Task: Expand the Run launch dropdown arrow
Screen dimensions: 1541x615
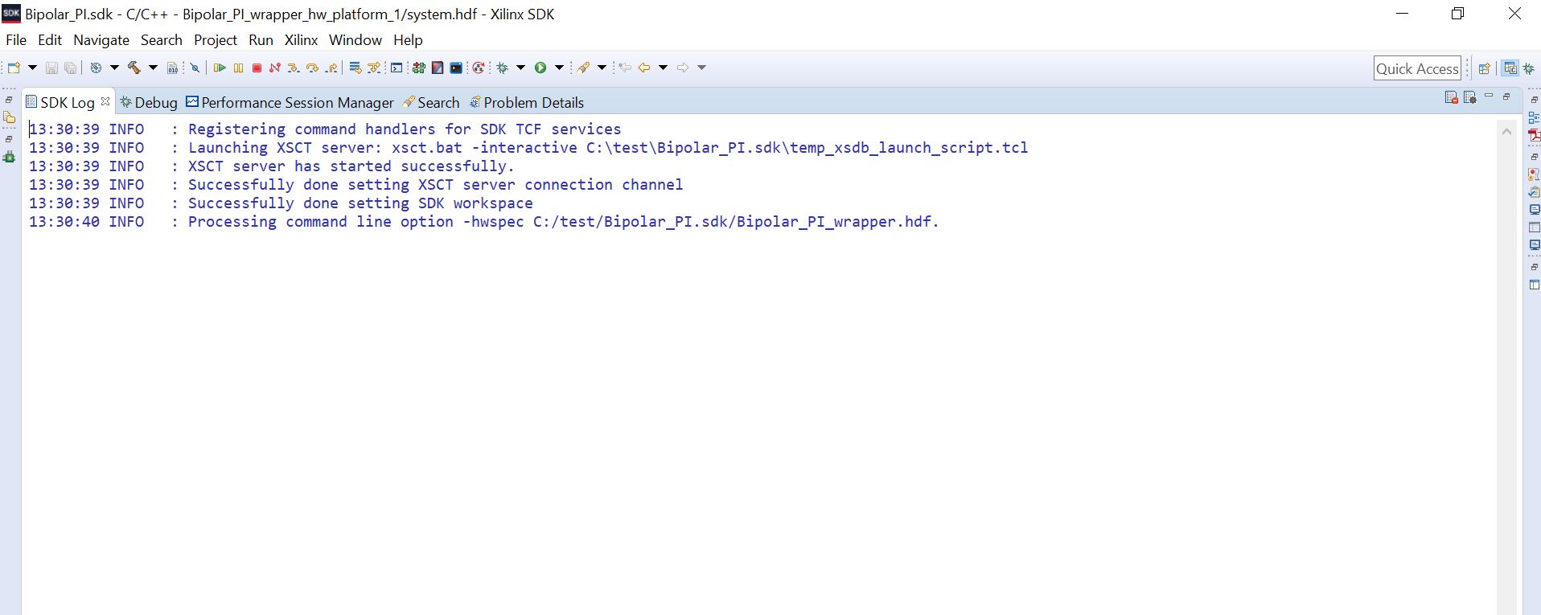Action: 559,68
